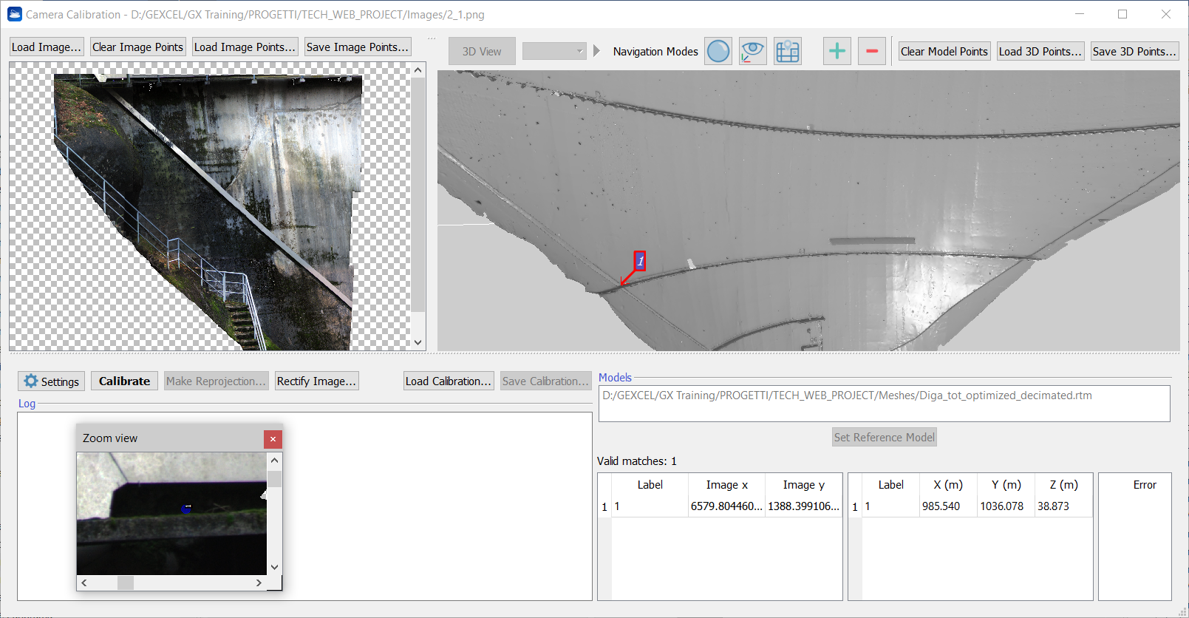Select the eye view navigation mode
The image size is (1189, 618).
point(752,51)
